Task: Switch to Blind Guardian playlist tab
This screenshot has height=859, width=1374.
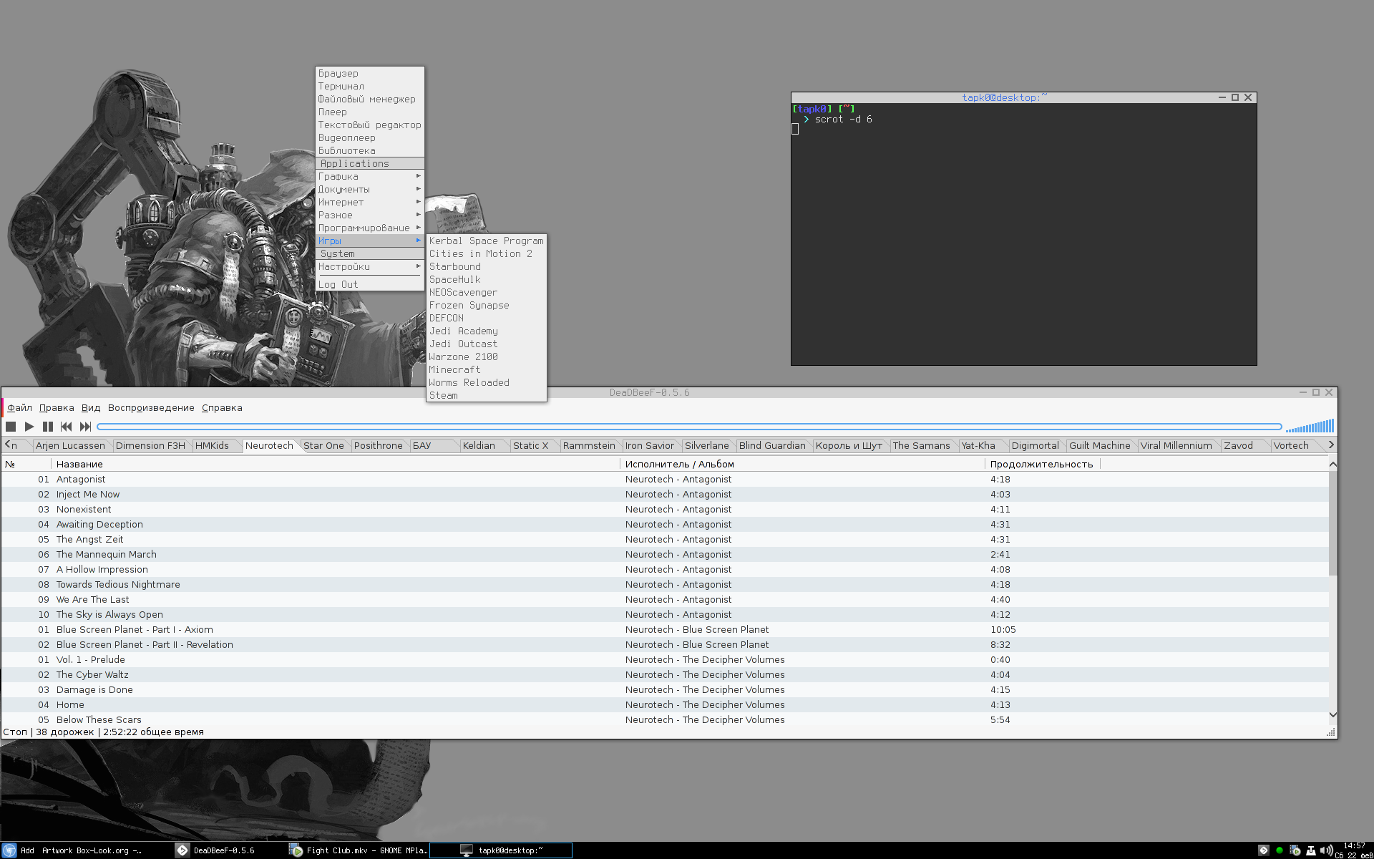Action: (x=772, y=445)
